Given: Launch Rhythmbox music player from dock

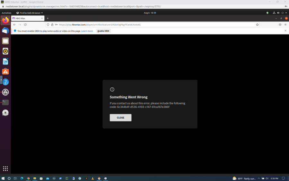Looking at the screenshot, I should point(5,51).
